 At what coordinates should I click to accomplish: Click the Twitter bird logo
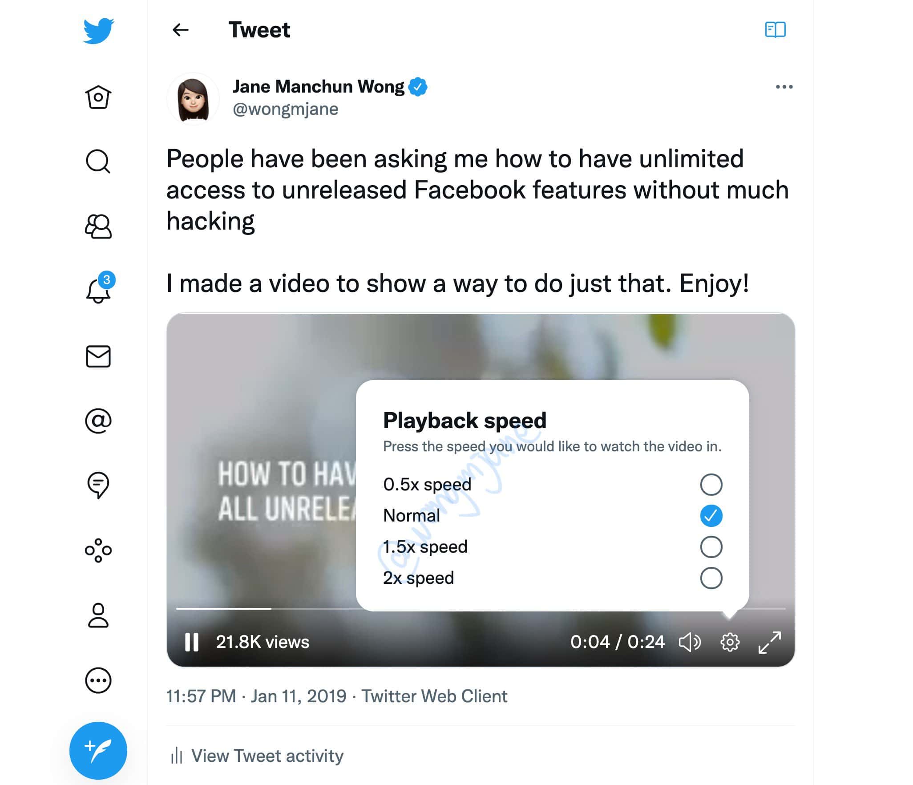click(98, 31)
